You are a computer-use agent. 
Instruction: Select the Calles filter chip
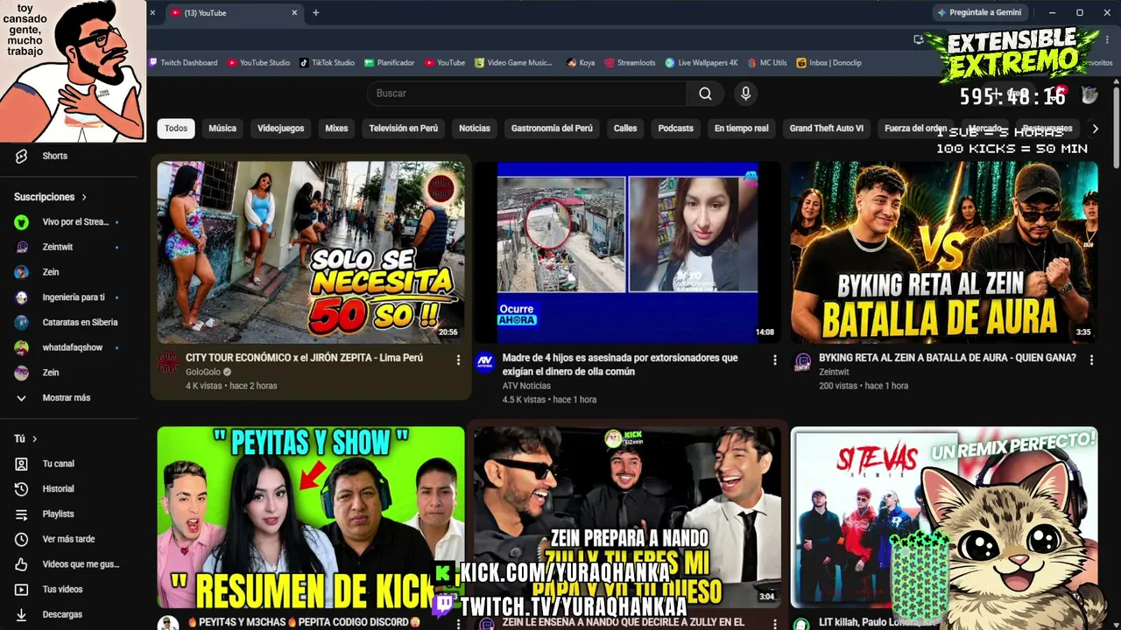point(625,129)
